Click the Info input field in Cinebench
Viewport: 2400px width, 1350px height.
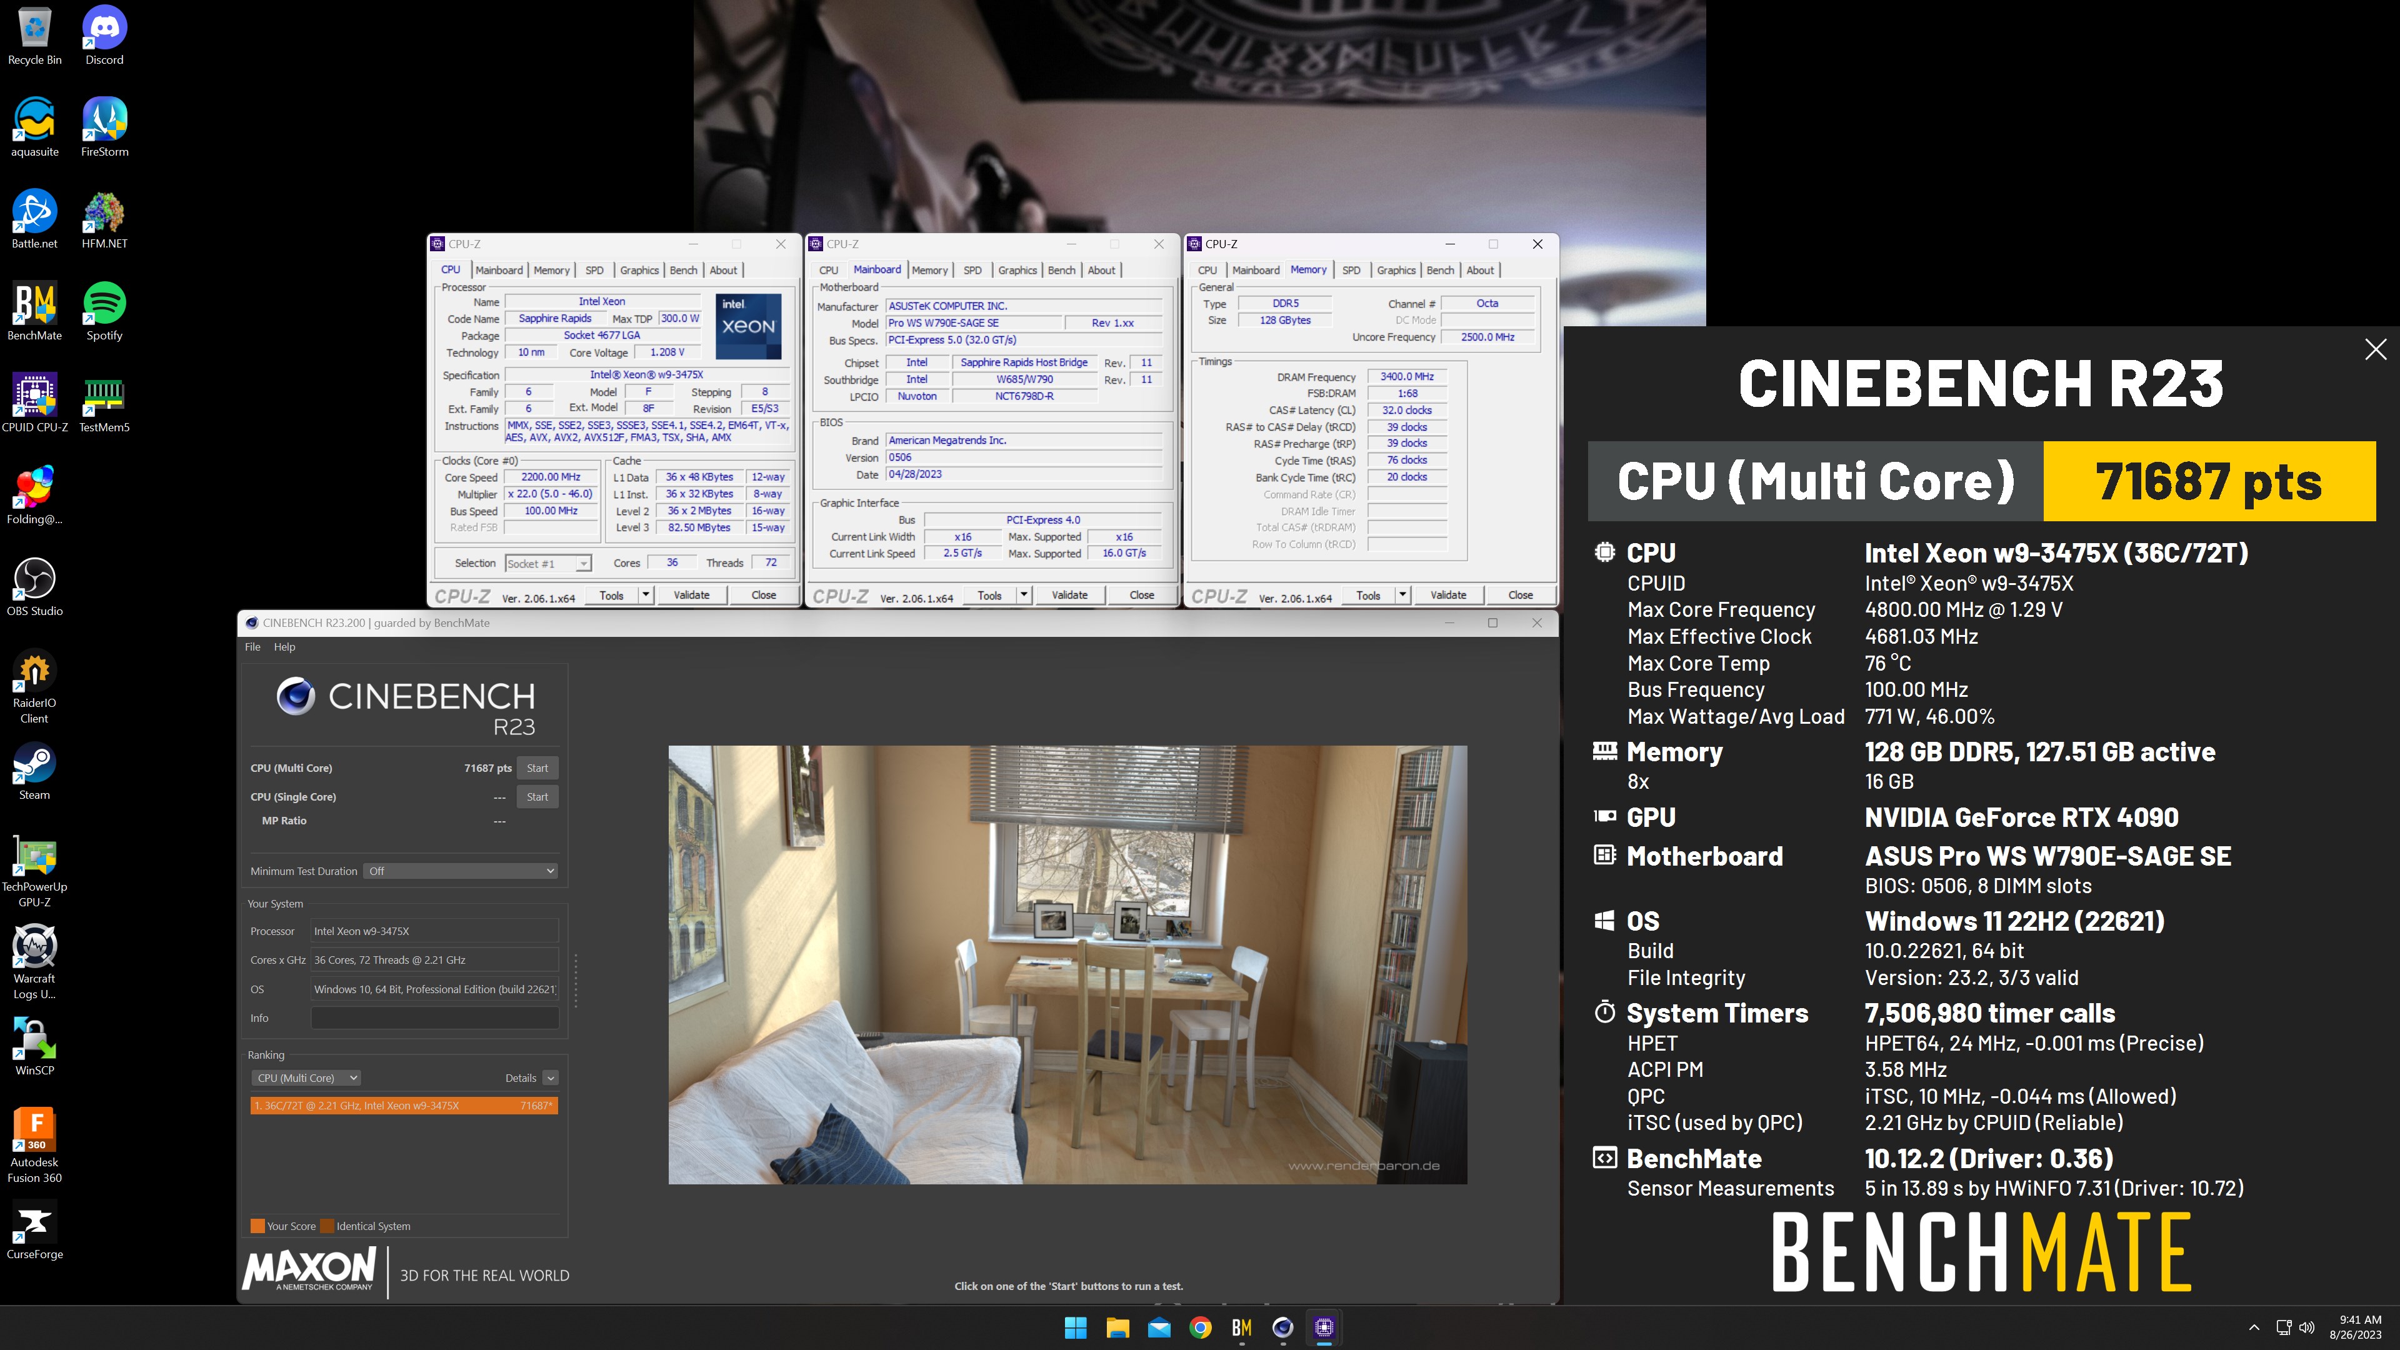(435, 1018)
